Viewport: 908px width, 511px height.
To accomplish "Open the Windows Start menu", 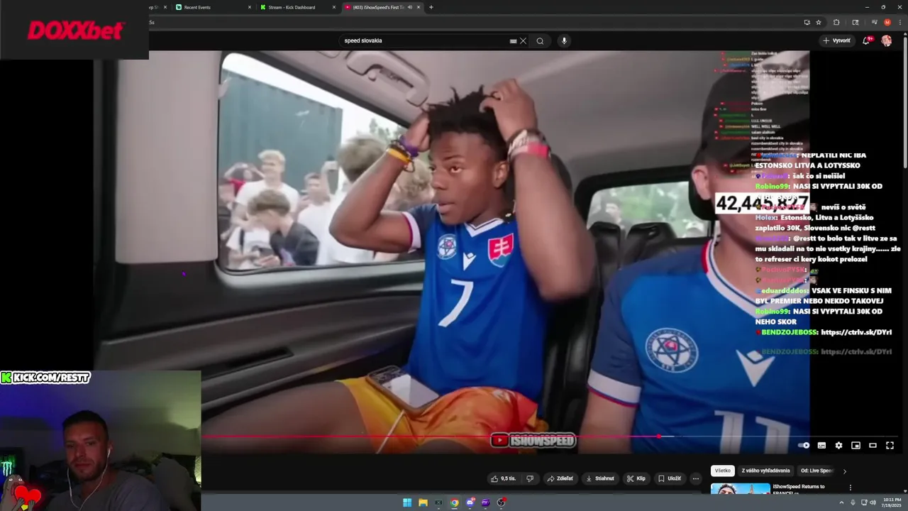I will point(407,502).
